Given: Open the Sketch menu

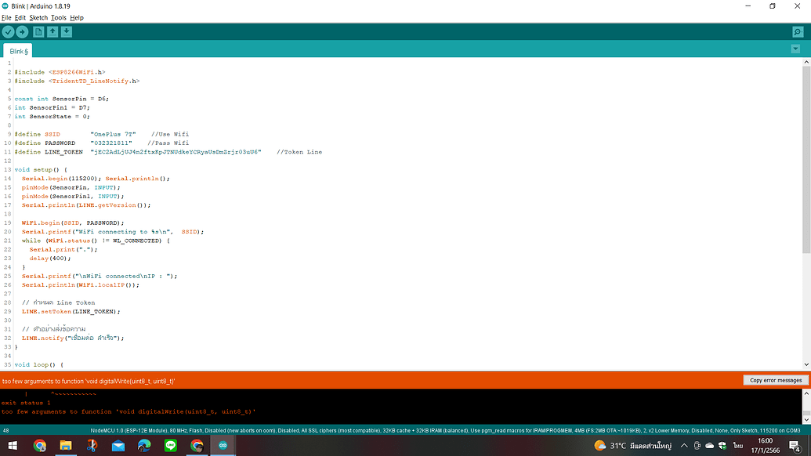Looking at the screenshot, I should [39, 16].
